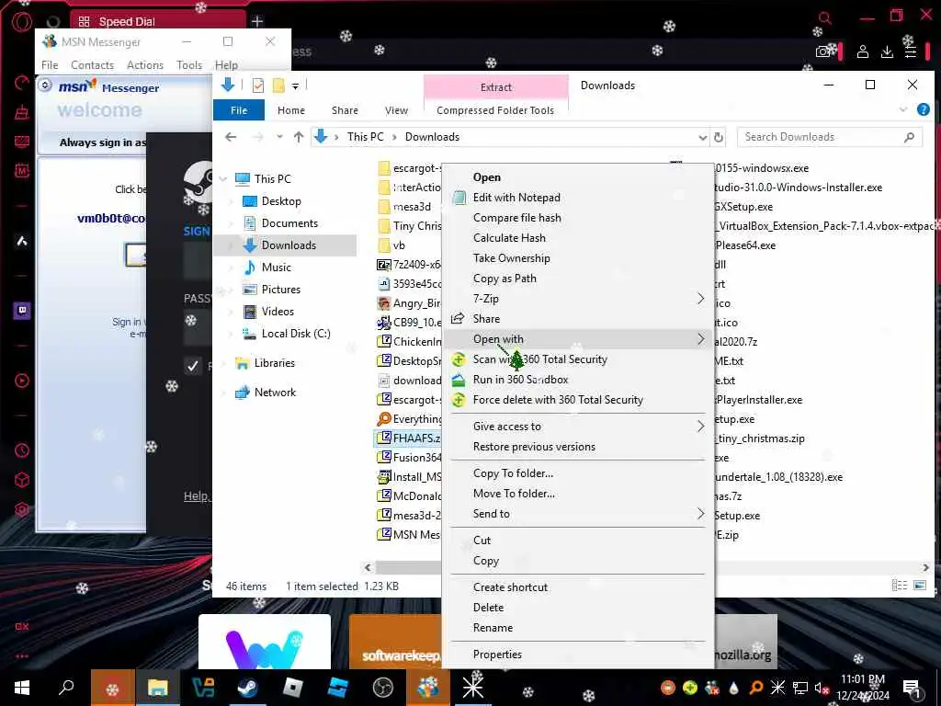
Task: Click the Explorer Back arrow
Action: (x=231, y=137)
